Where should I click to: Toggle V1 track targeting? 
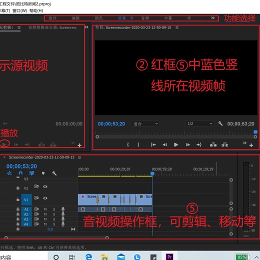pos(26,199)
